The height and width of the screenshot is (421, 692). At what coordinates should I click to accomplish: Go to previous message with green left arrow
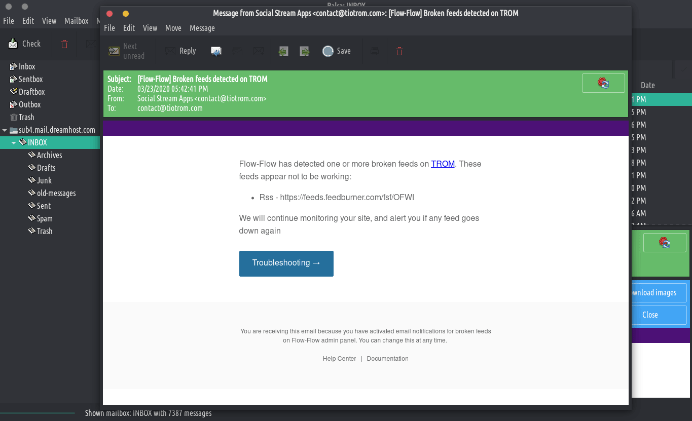(x=283, y=51)
